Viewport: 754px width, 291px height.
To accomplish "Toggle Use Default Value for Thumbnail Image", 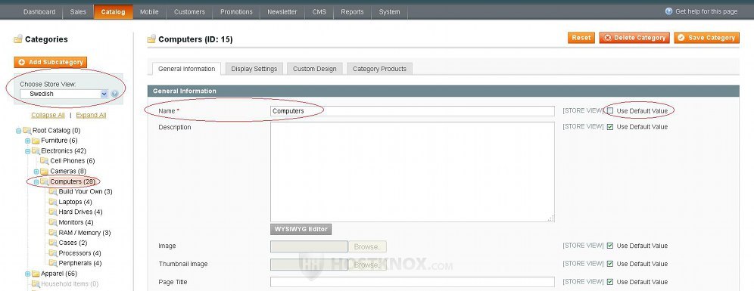I will [x=610, y=264].
